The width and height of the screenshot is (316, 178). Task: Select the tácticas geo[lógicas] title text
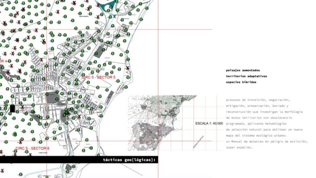(129, 160)
